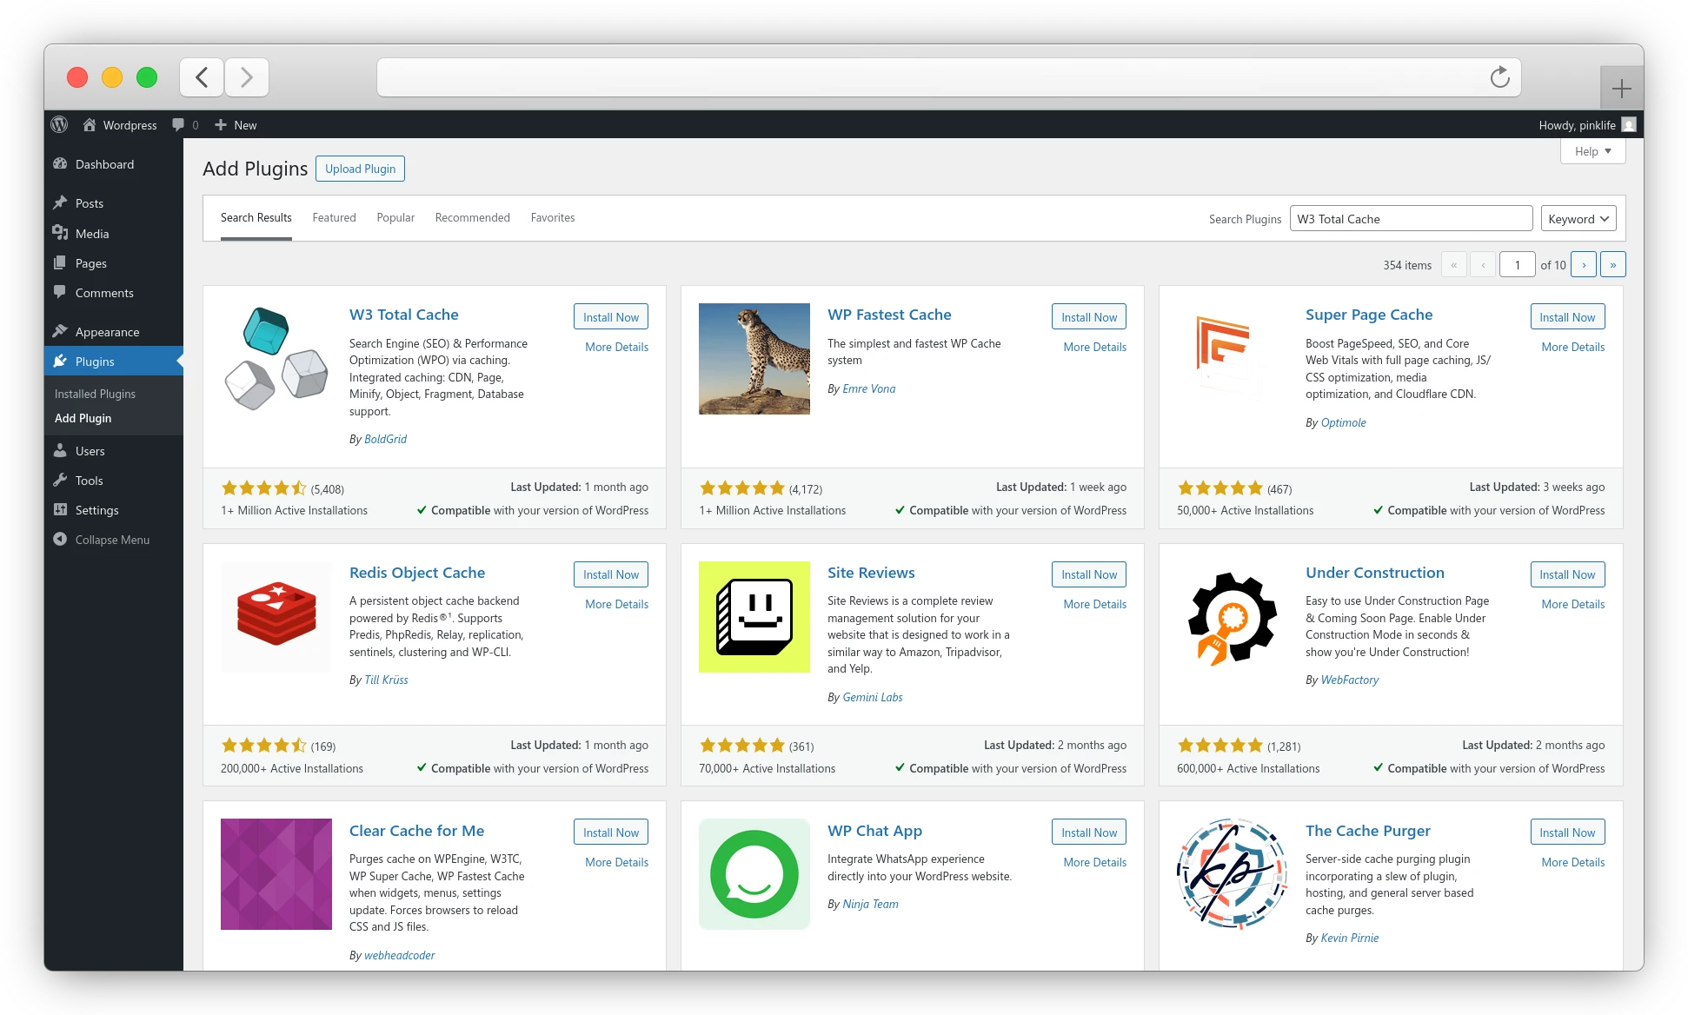
Task: Click the Comments bubble icon in sidebar
Action: 61,293
